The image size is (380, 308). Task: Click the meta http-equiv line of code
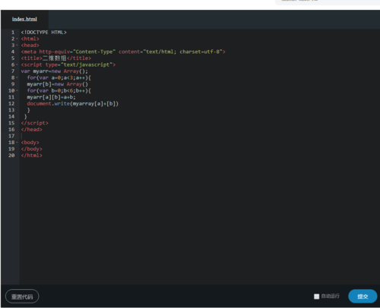123,52
